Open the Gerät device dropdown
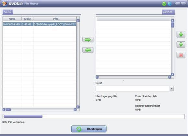This screenshot has width=188, height=136. 172,89
